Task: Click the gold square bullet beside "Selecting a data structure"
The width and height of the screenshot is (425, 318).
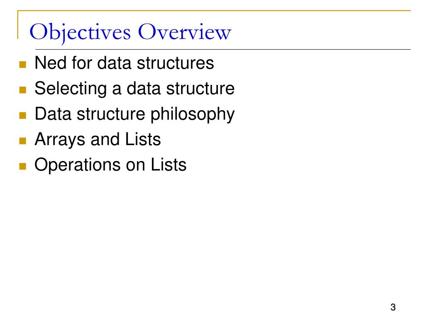Action: pos(23,90)
